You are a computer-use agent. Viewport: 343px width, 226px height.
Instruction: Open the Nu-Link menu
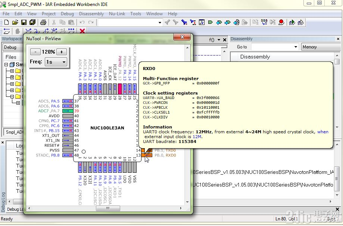click(x=117, y=14)
